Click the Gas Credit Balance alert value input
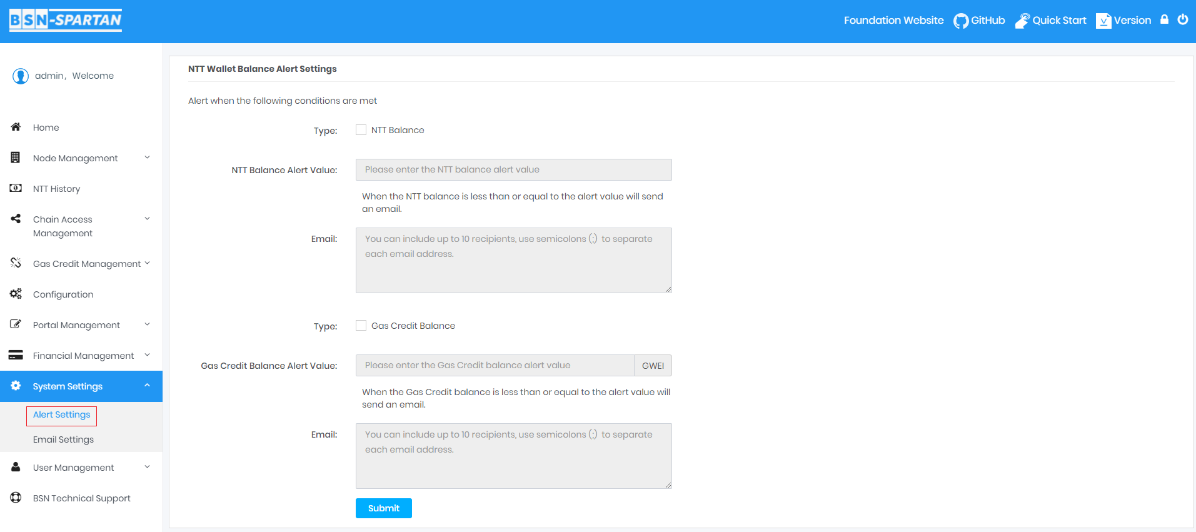This screenshot has width=1196, height=532. click(x=495, y=366)
